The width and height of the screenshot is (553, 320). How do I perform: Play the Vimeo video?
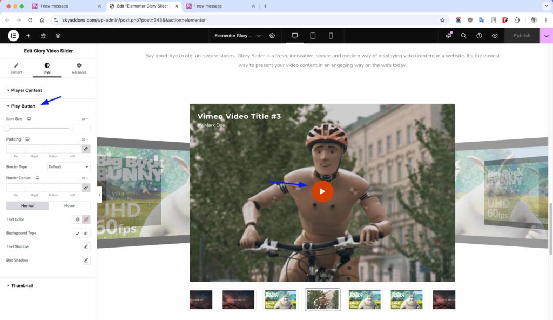click(322, 191)
